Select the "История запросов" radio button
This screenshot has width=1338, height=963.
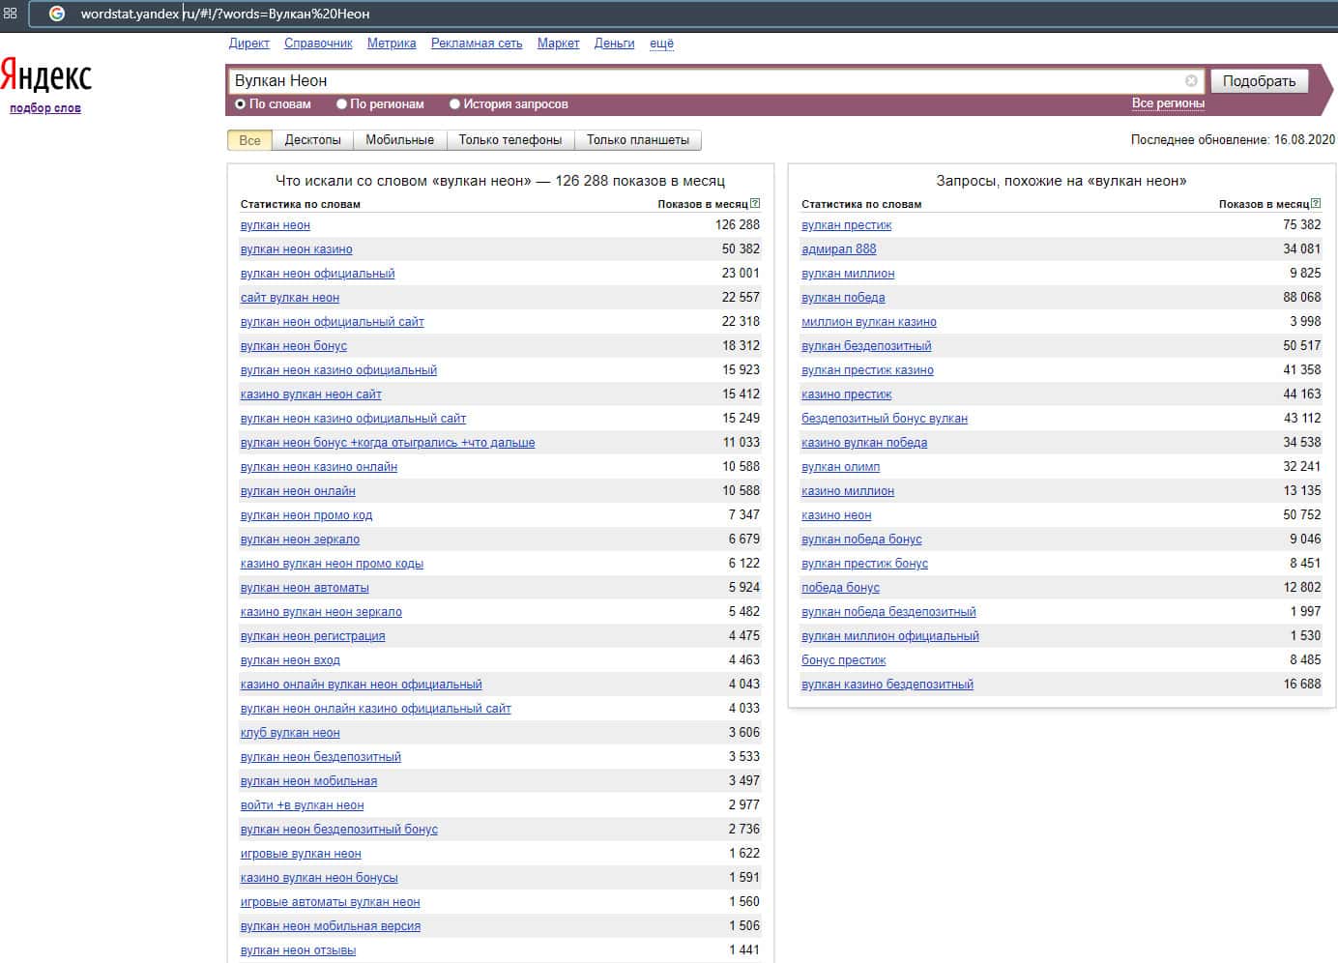454,104
